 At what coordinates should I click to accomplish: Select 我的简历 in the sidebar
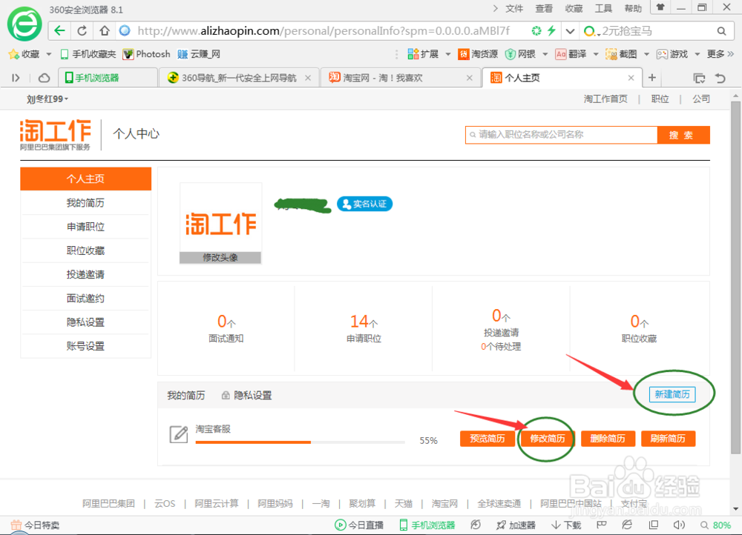85,203
